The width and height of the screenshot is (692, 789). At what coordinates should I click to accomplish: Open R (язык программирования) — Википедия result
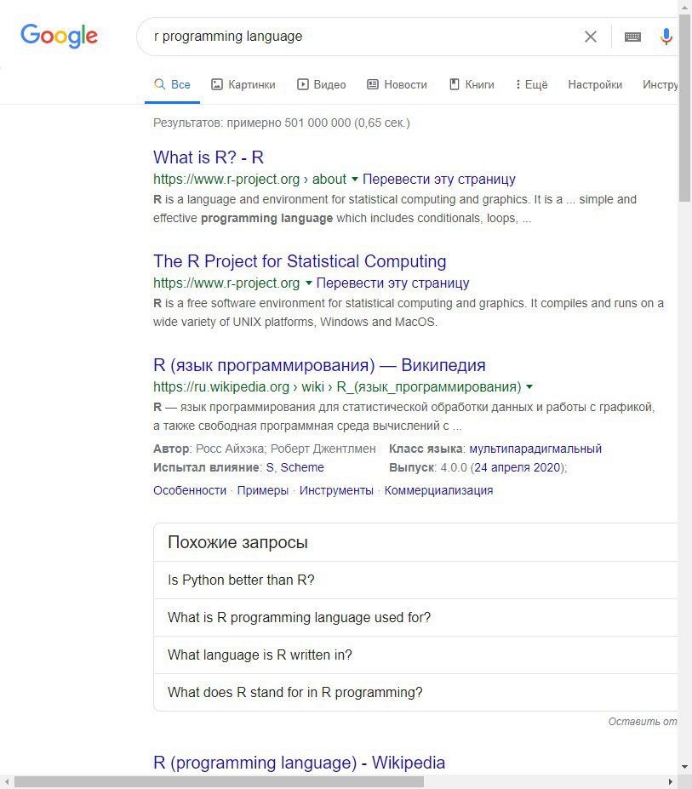point(319,365)
